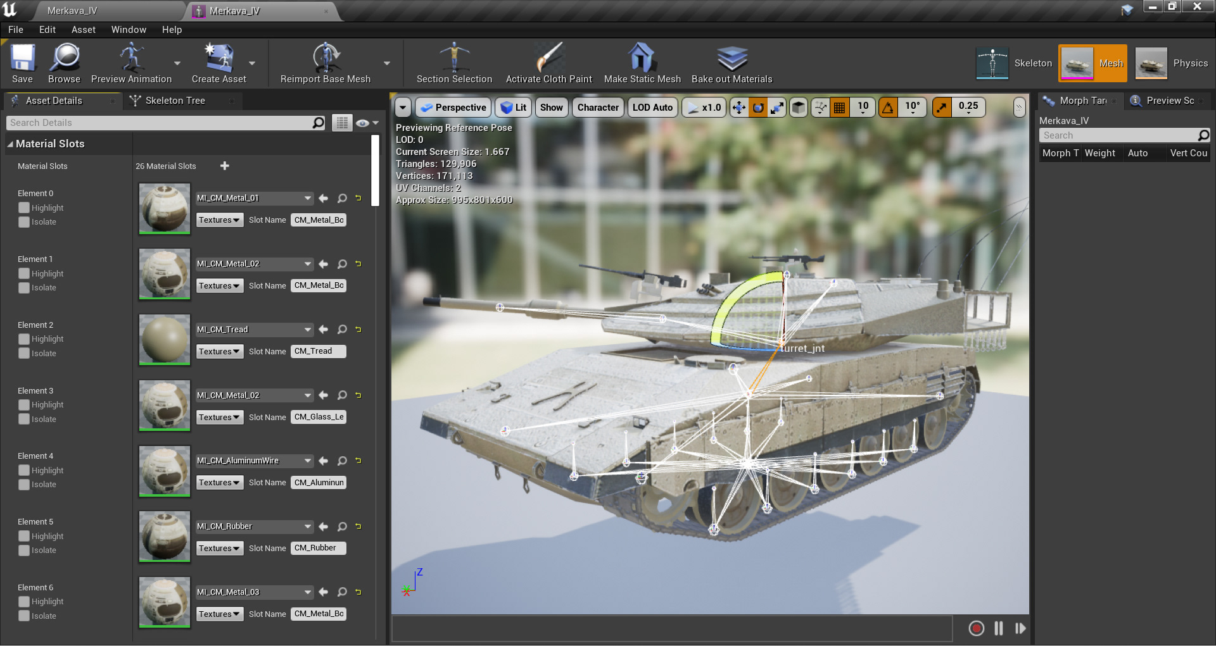Image resolution: width=1216 pixels, height=646 pixels.
Task: Click the LOD Auto button
Action: 652,108
